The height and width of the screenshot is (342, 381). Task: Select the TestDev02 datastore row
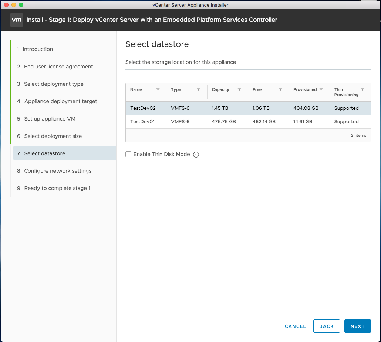pos(248,108)
